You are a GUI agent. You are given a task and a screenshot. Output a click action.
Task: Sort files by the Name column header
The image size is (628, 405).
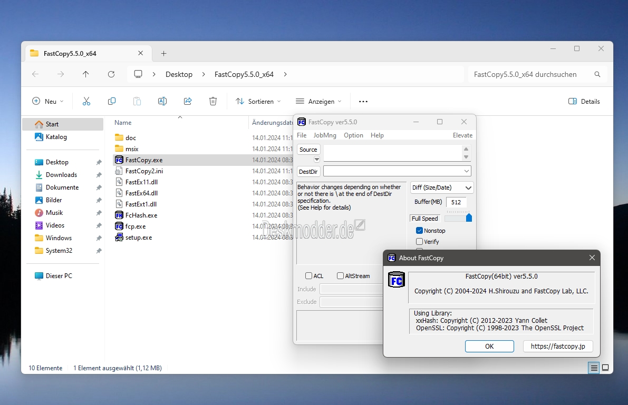pos(123,123)
